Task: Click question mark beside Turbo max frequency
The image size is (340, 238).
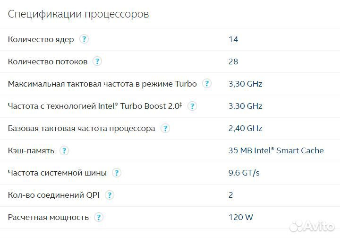Action: pyautogui.click(x=206, y=84)
